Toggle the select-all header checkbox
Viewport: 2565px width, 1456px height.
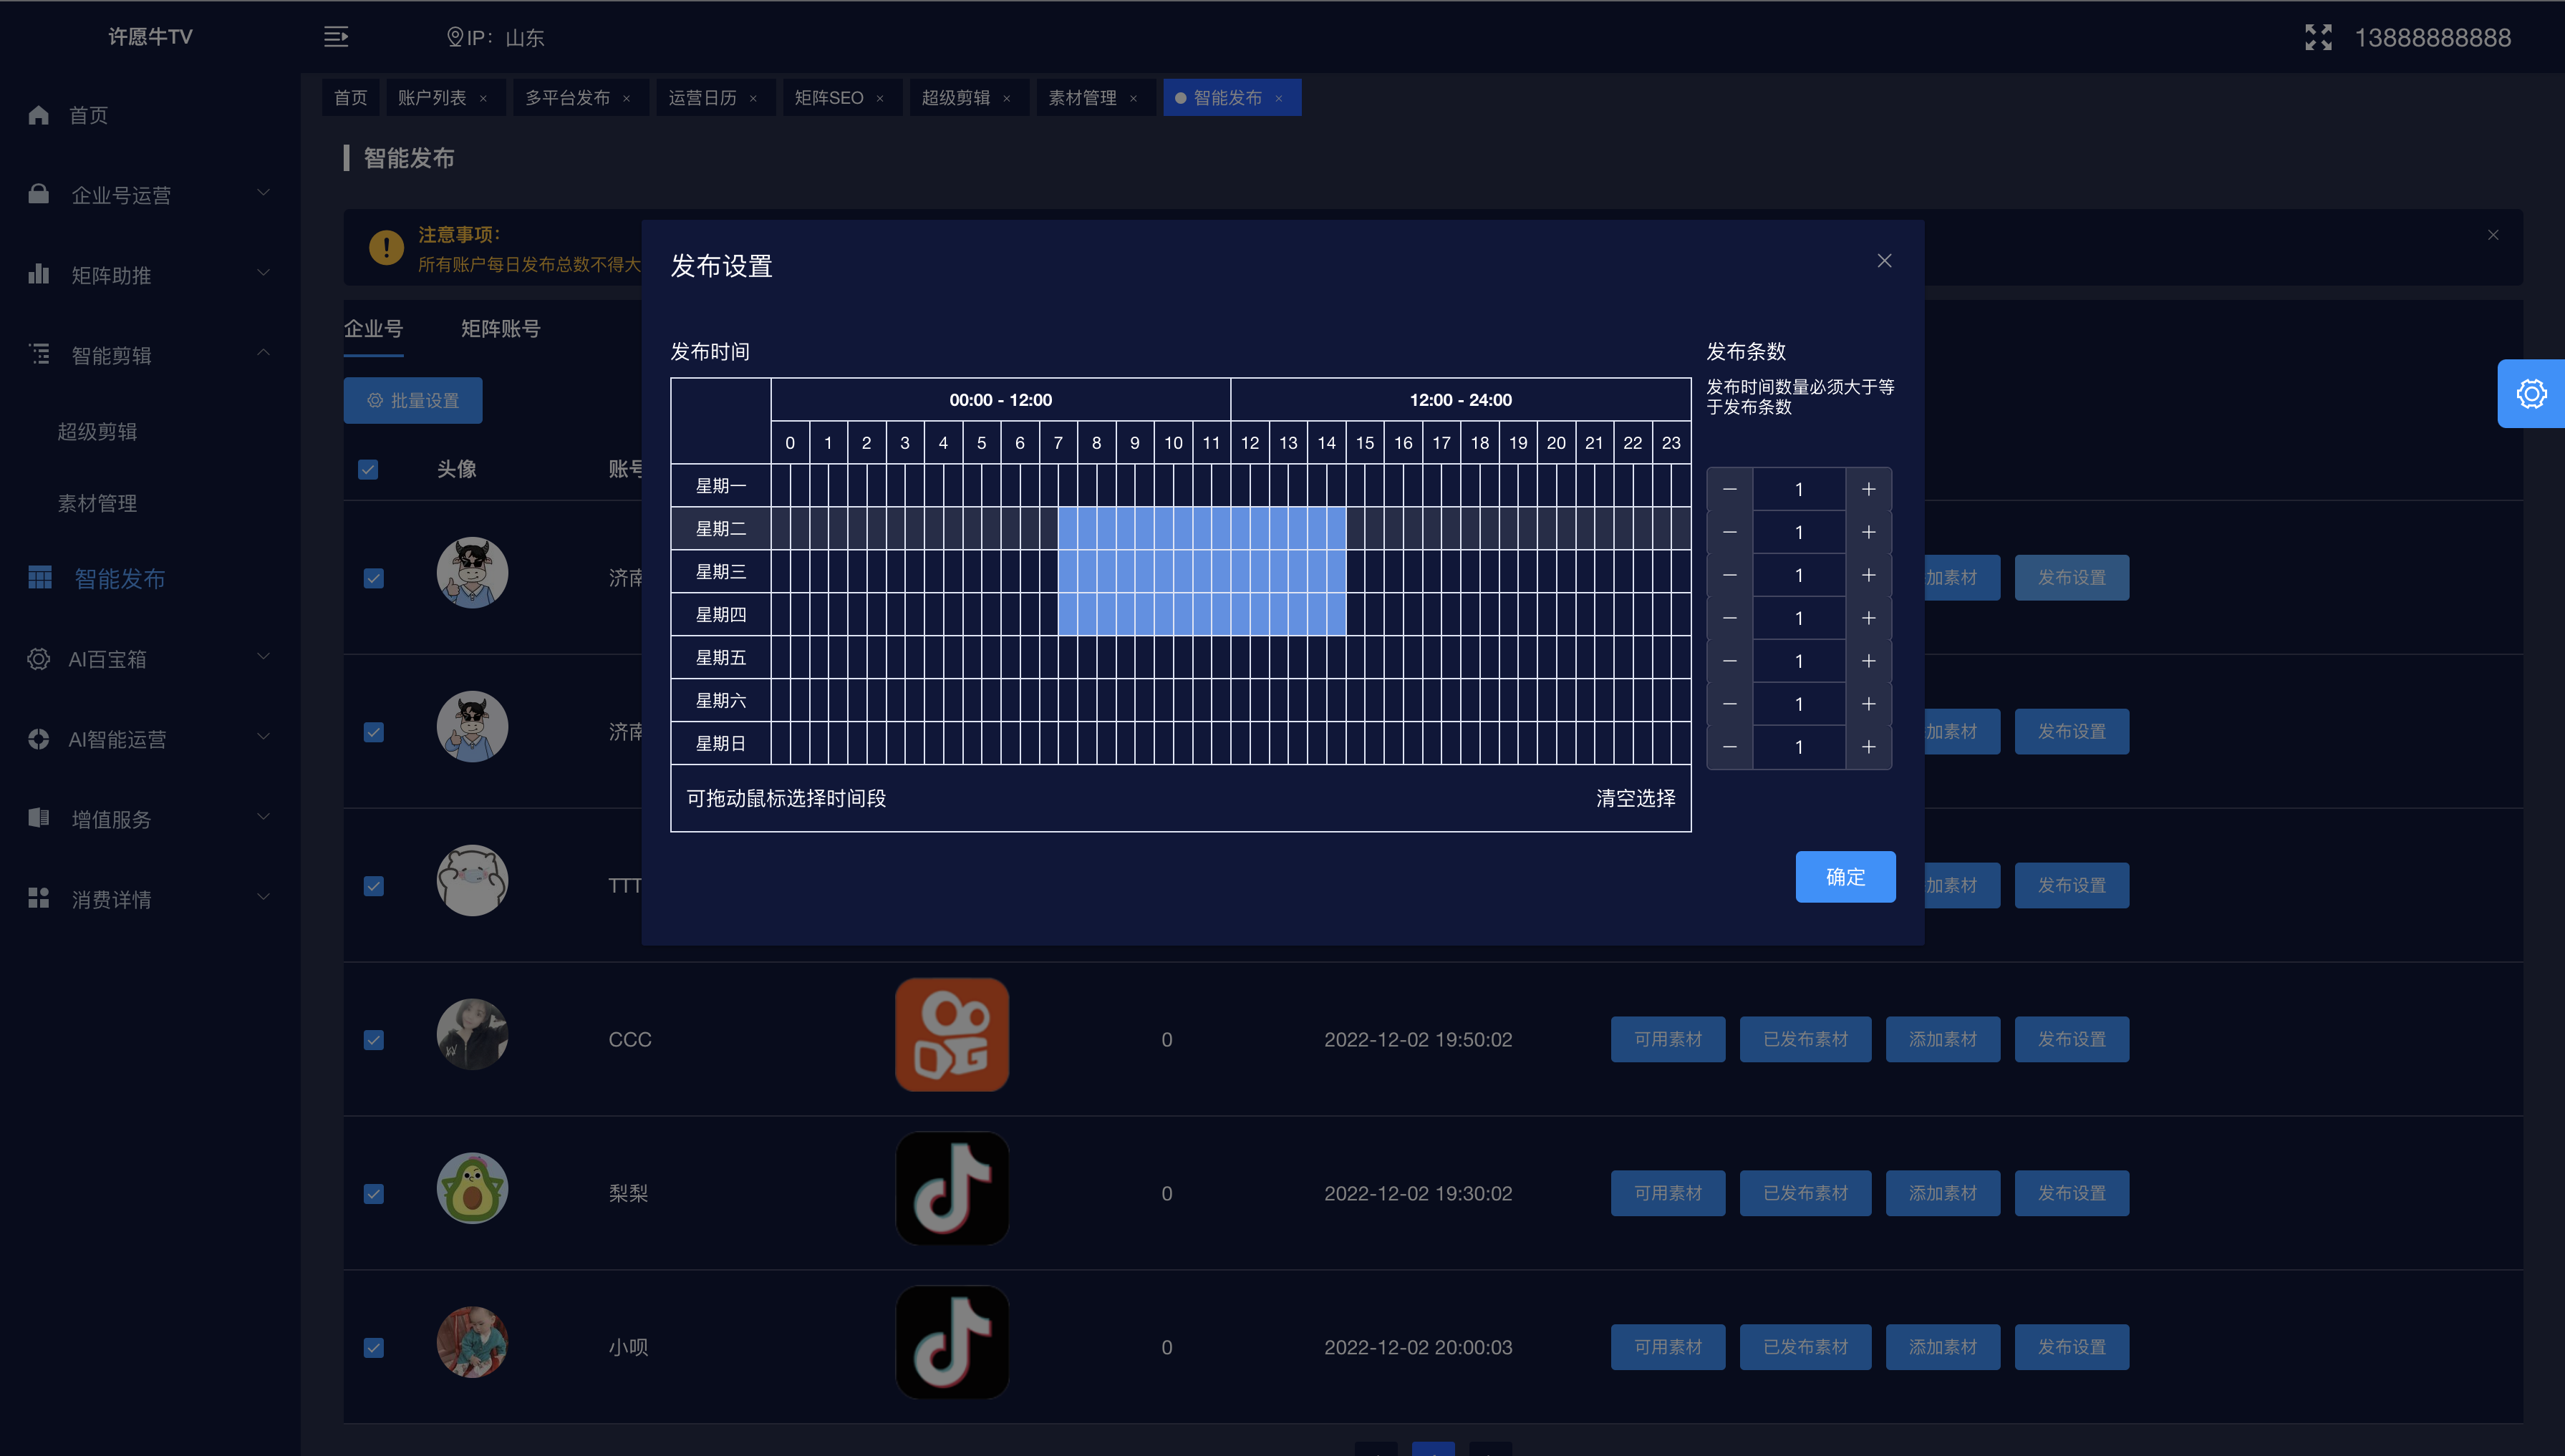[368, 470]
